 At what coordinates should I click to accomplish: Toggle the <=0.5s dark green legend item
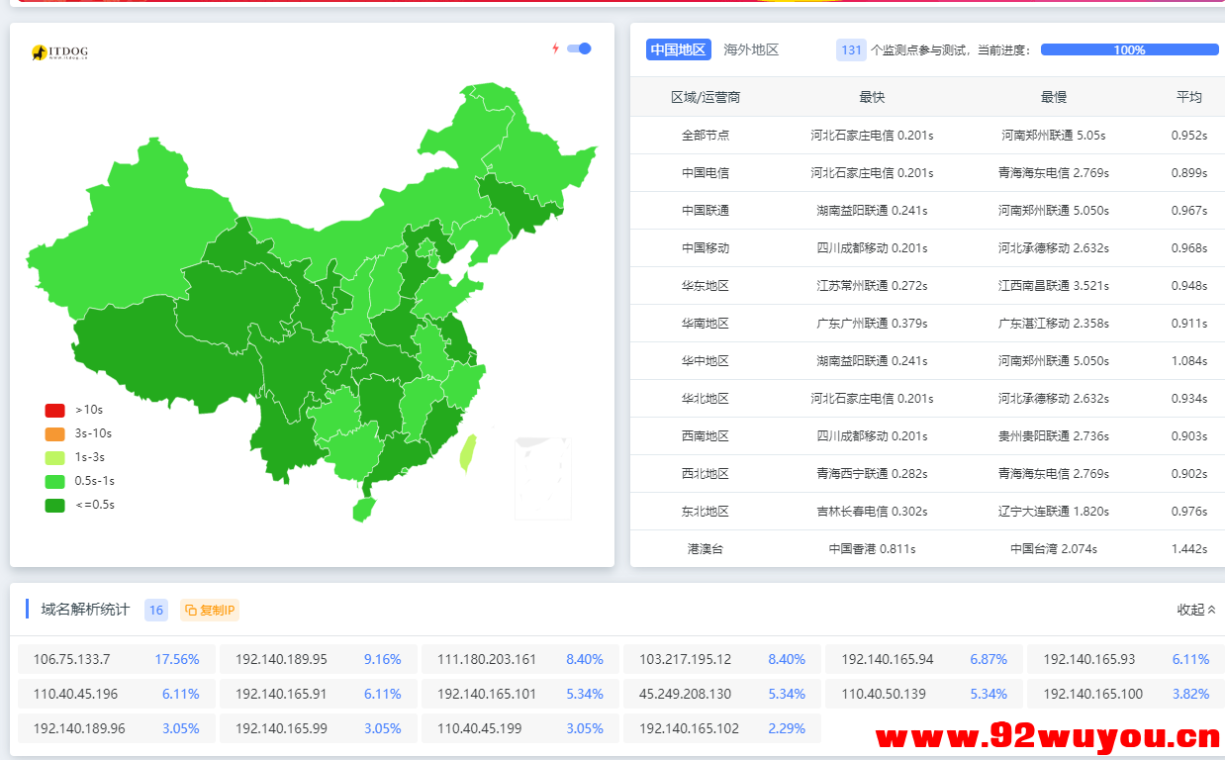click(80, 505)
